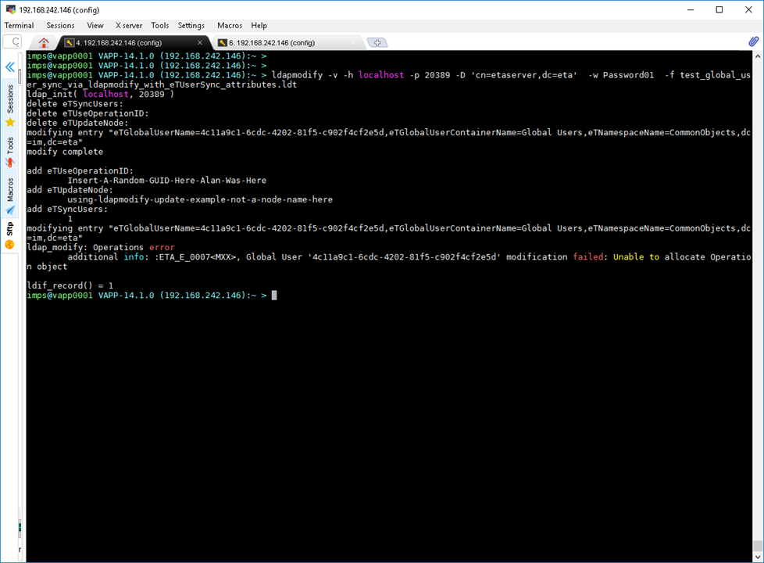Image resolution: width=764 pixels, height=563 pixels.
Task: Open the Tools sidebar panel
Action: click(9, 152)
